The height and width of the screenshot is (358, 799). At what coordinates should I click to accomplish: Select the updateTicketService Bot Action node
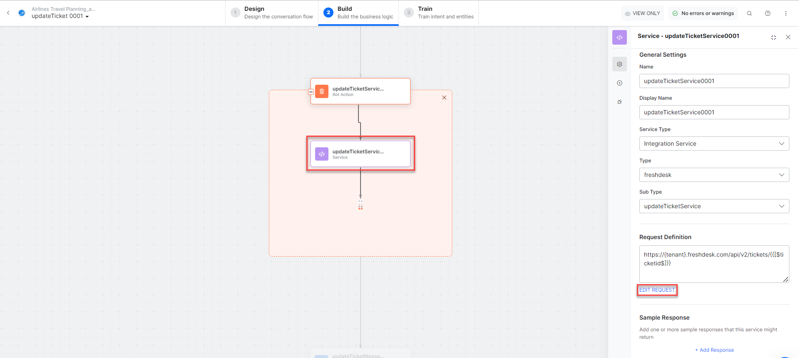pyautogui.click(x=361, y=91)
